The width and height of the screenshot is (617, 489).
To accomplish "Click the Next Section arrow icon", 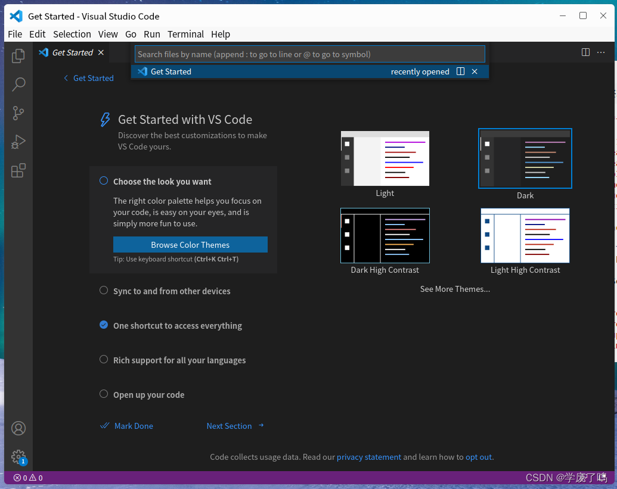I will [261, 425].
